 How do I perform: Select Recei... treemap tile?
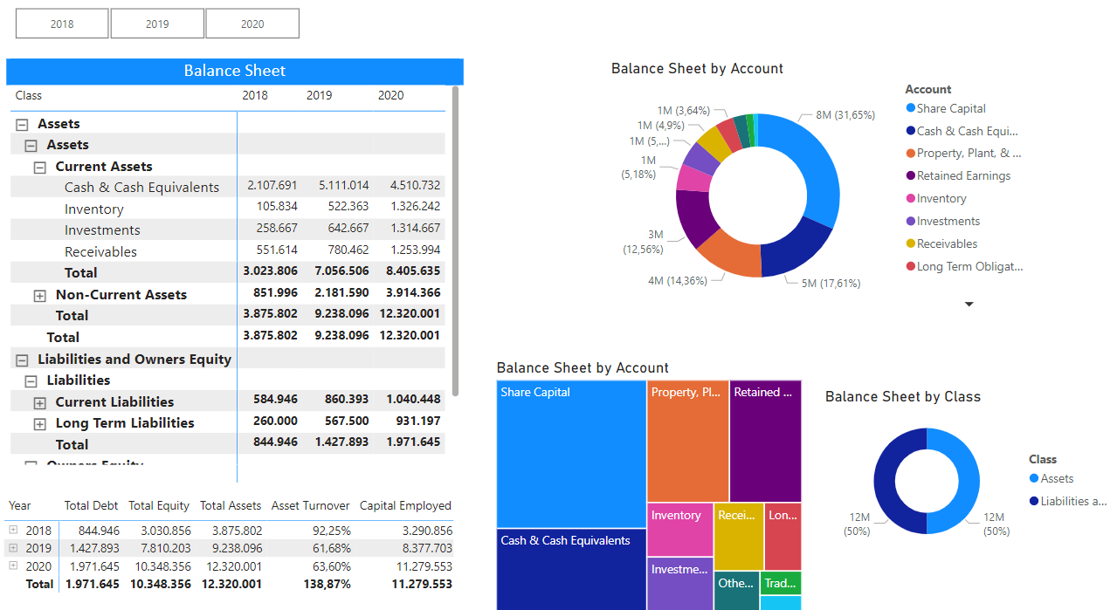tap(739, 536)
